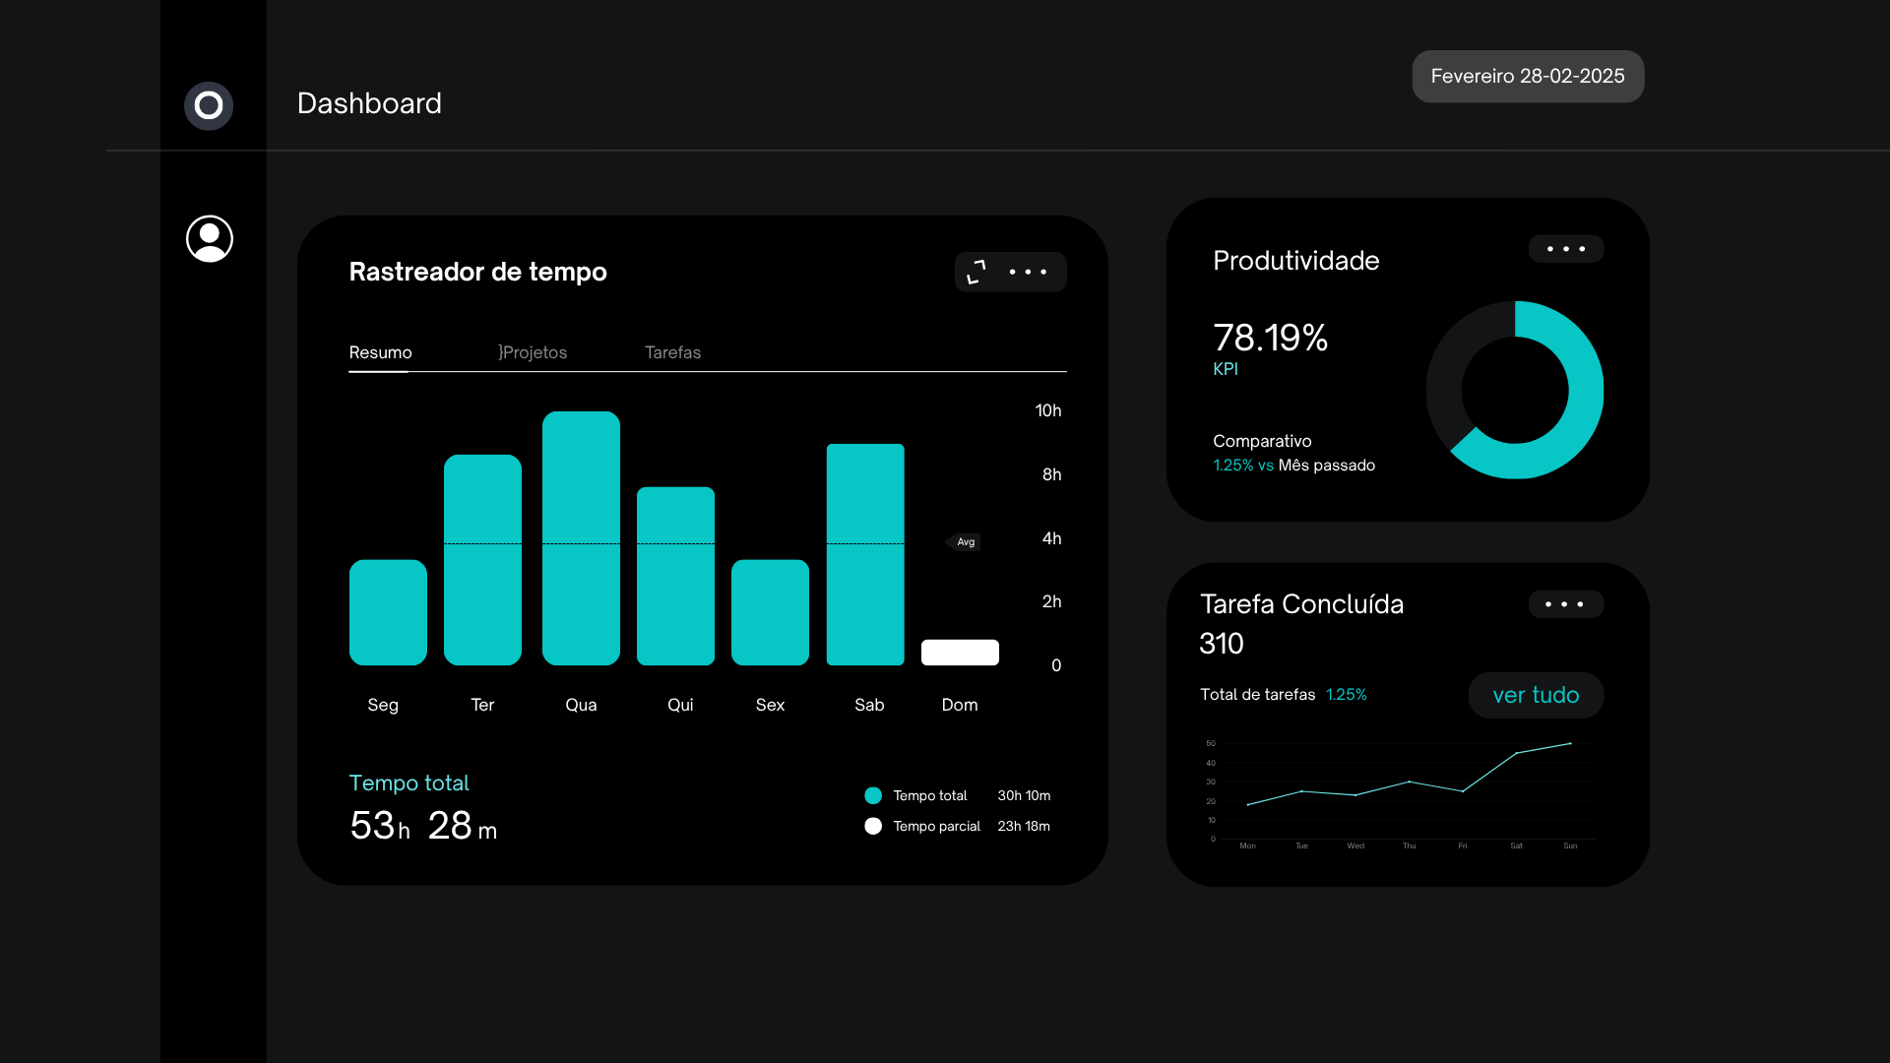Click the circular logo icon in sidebar

point(209,105)
